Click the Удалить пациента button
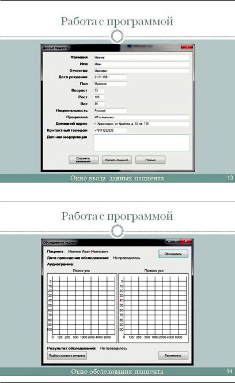The width and height of the screenshot is (235, 383). point(117,160)
